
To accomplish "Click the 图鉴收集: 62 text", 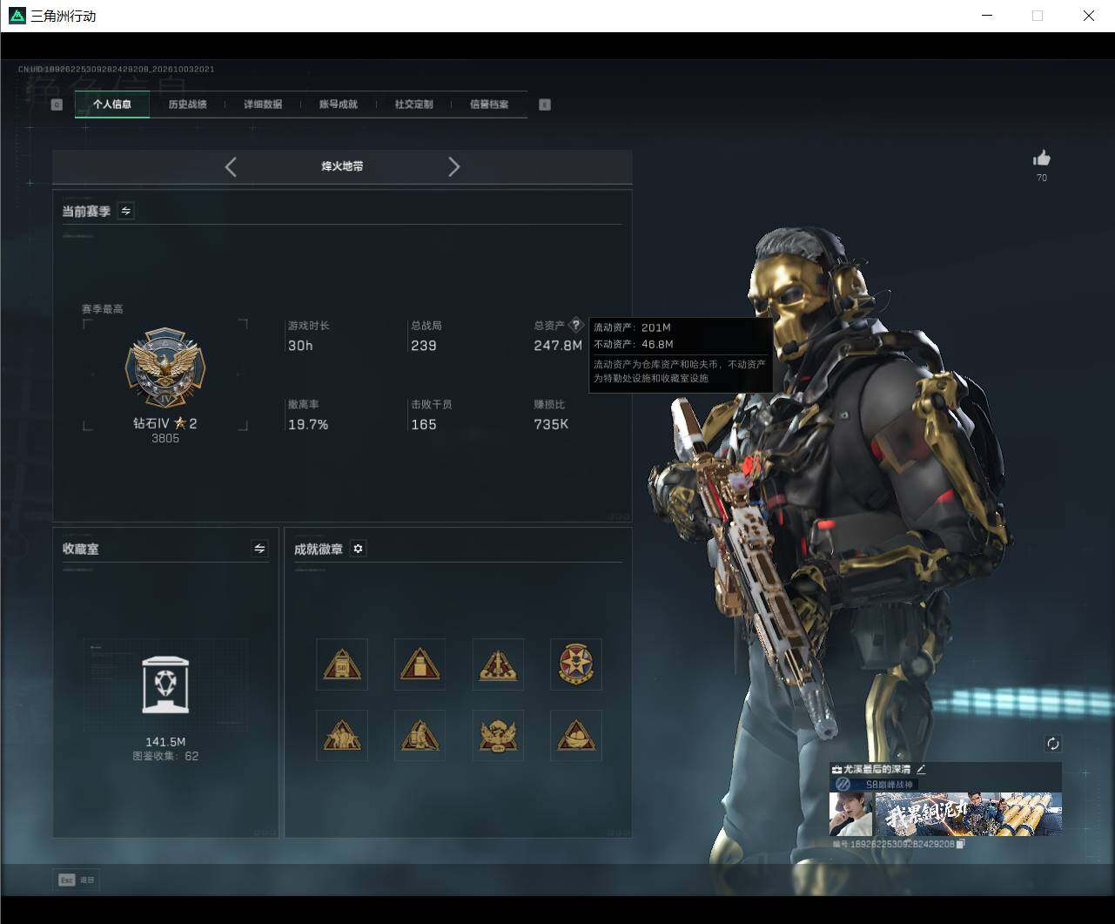I will click(x=165, y=756).
